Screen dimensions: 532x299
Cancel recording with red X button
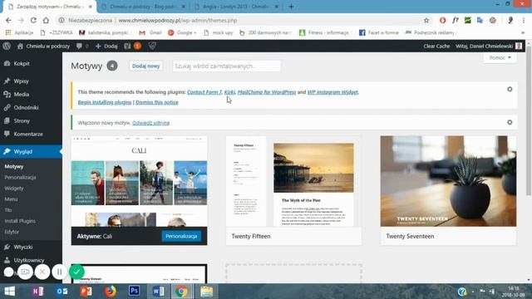[x=42, y=272]
